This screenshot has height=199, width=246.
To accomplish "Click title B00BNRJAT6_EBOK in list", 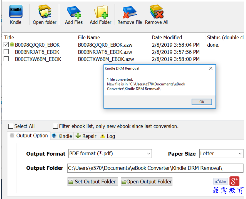I will (x=37, y=52).
